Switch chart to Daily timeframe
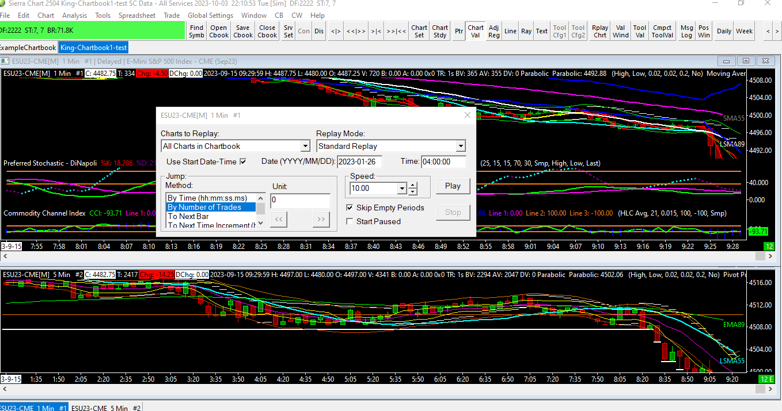 click(x=724, y=31)
